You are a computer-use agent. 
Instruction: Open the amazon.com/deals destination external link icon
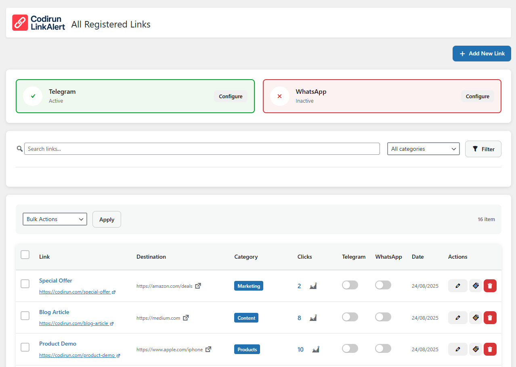(x=198, y=286)
